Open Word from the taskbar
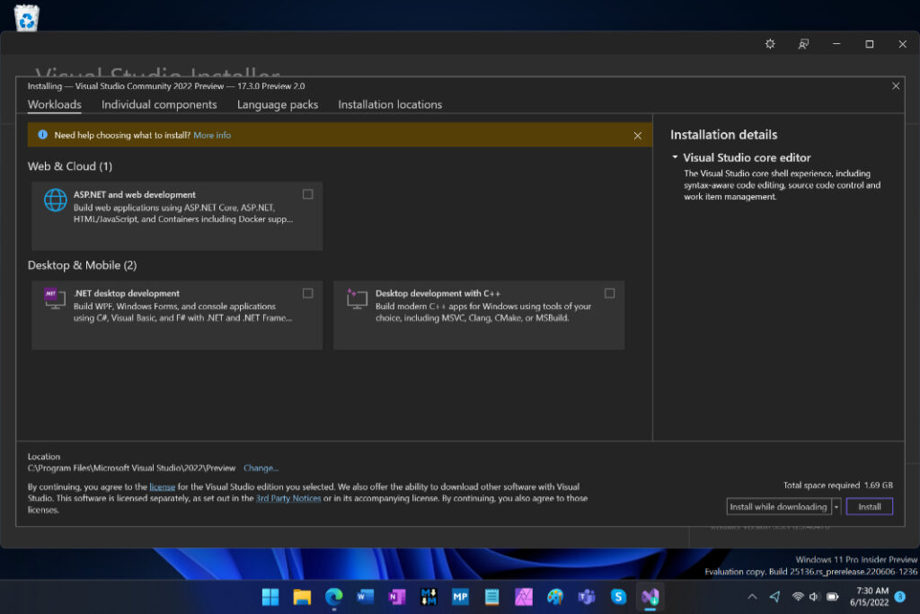This screenshot has width=920, height=614. pyautogui.click(x=366, y=597)
